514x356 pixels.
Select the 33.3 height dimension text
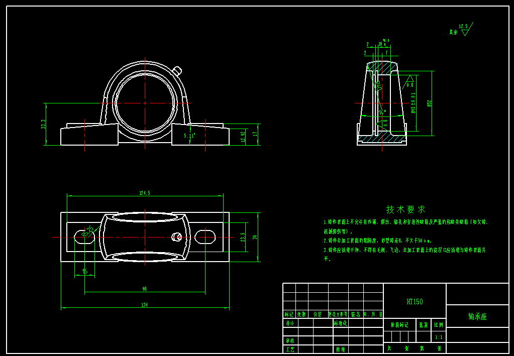(x=43, y=124)
